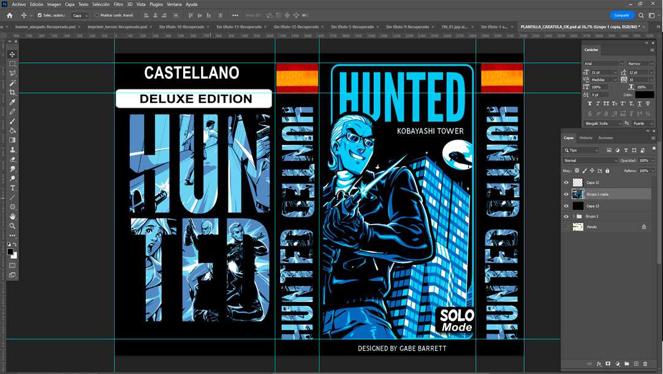Open the Normal blend mode dropdown

coord(590,160)
